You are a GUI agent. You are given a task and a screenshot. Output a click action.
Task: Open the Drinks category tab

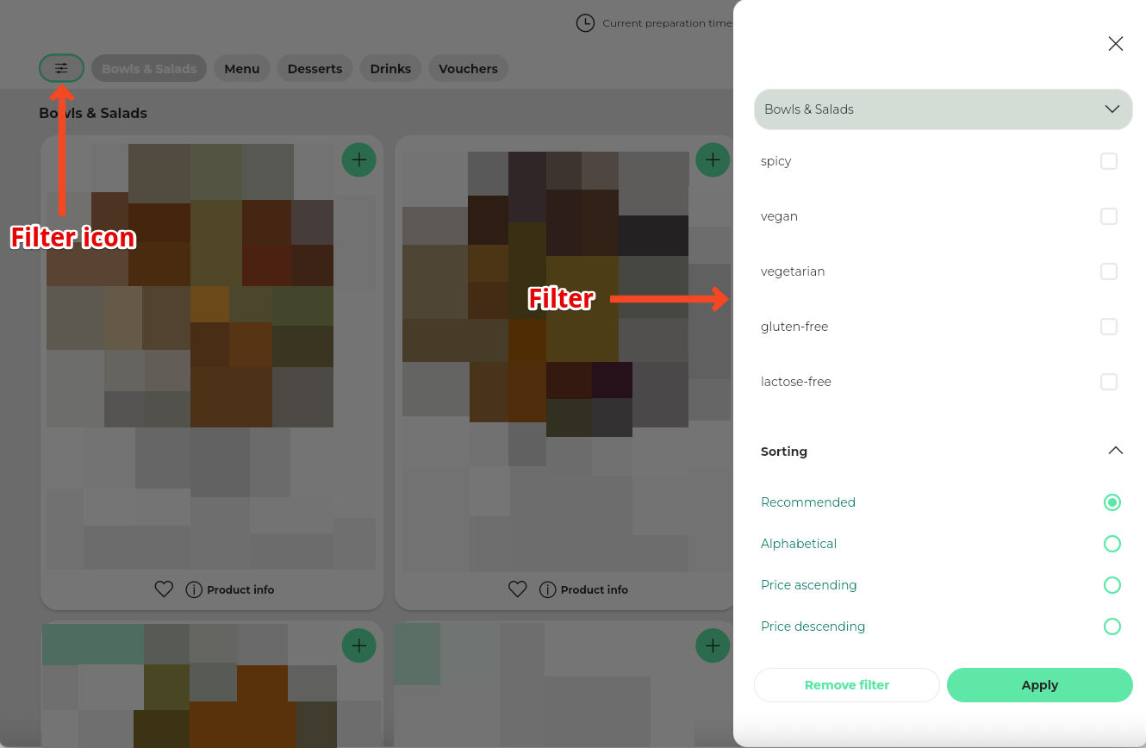click(x=390, y=69)
